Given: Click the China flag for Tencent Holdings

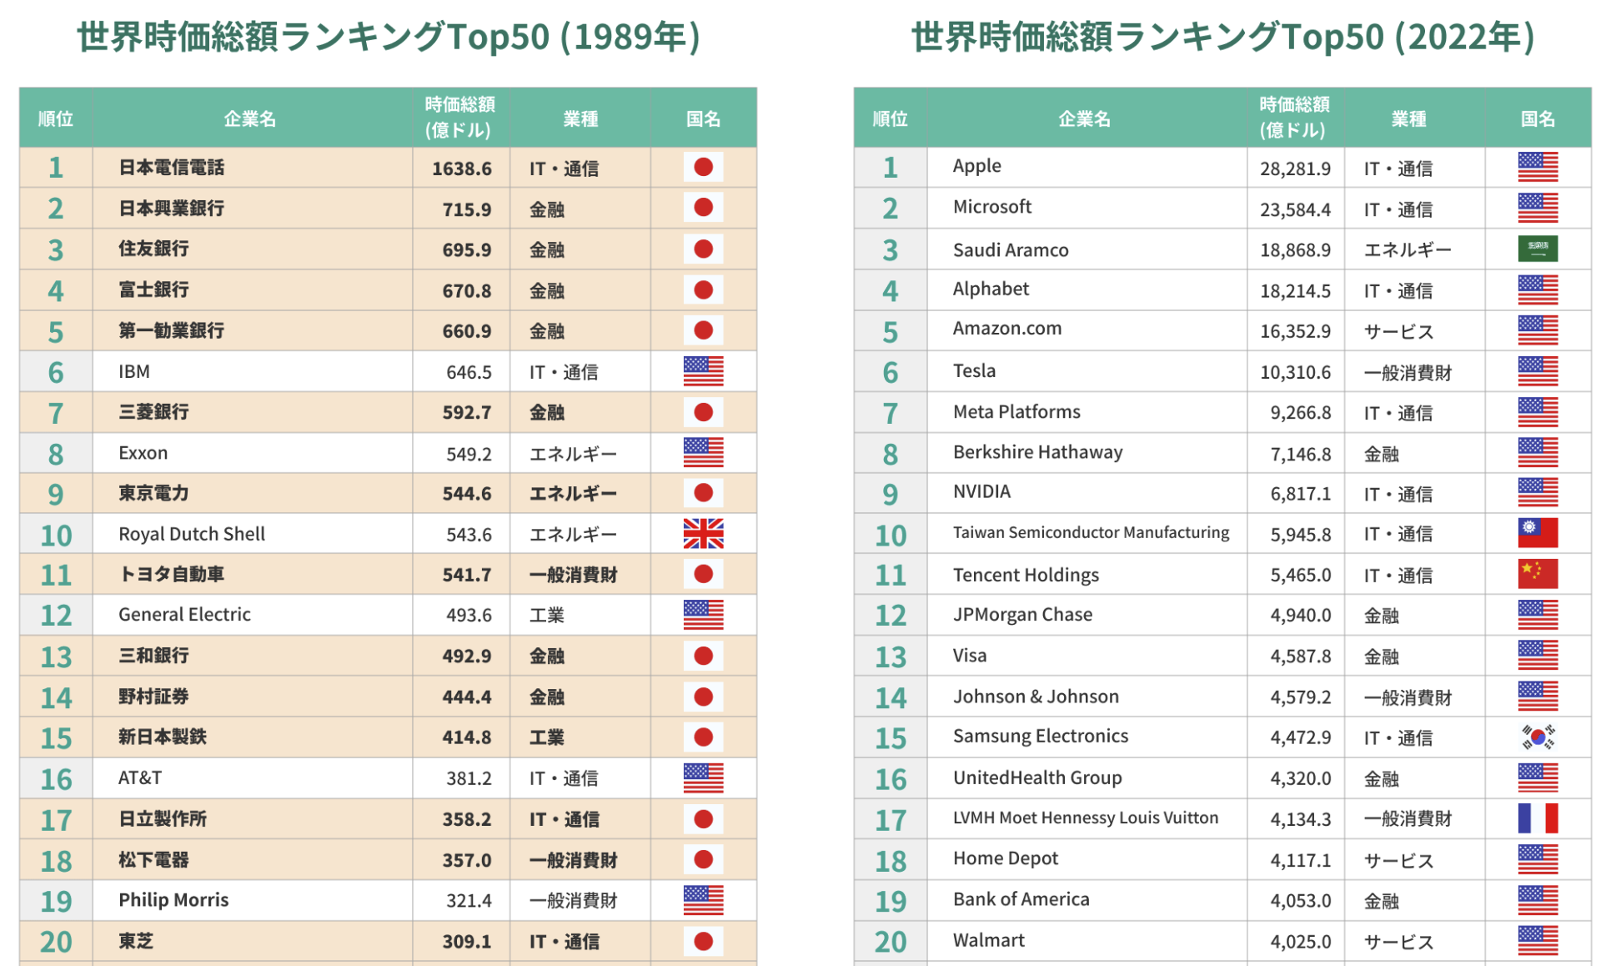Looking at the screenshot, I should coord(1538,574).
